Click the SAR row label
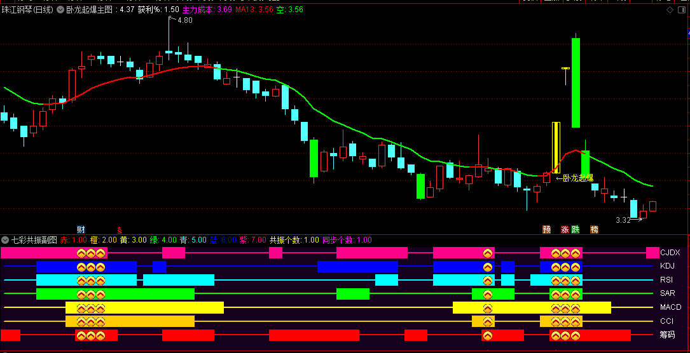 (x=668, y=293)
